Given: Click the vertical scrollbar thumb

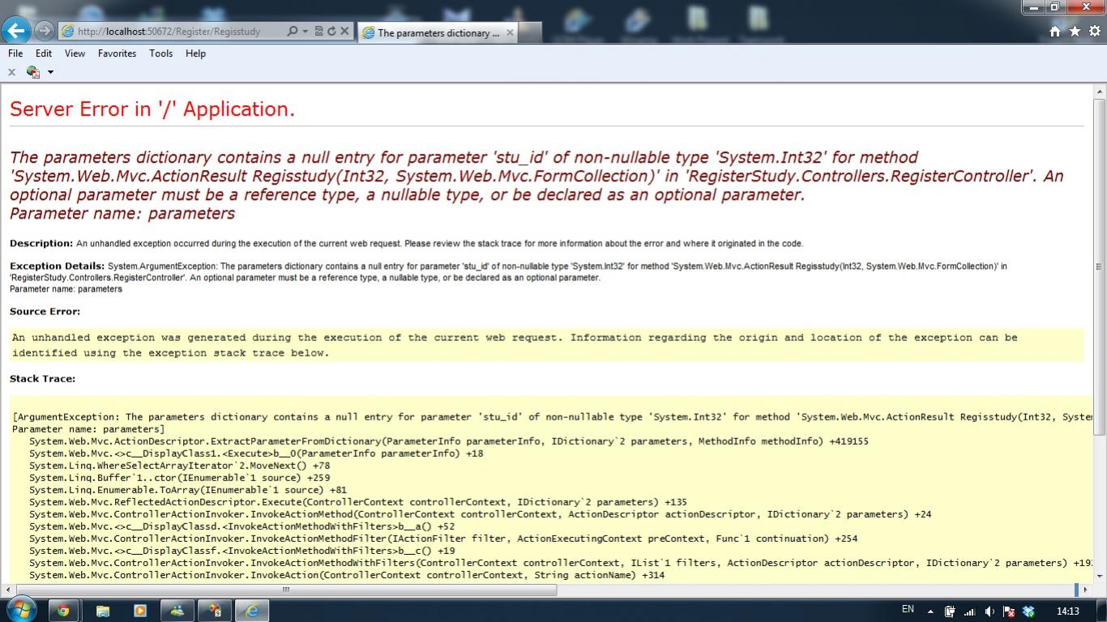Looking at the screenshot, I should [x=1099, y=267].
